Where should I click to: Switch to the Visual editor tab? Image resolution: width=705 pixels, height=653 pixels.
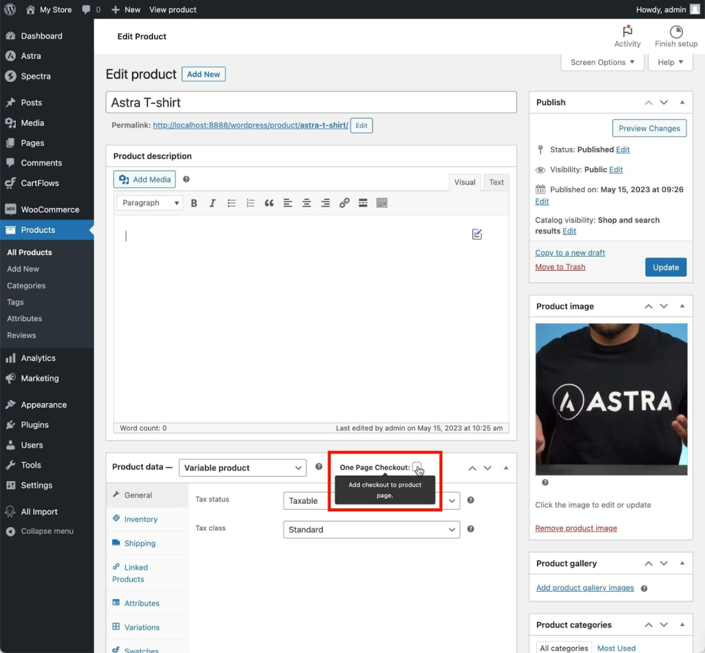tap(465, 182)
